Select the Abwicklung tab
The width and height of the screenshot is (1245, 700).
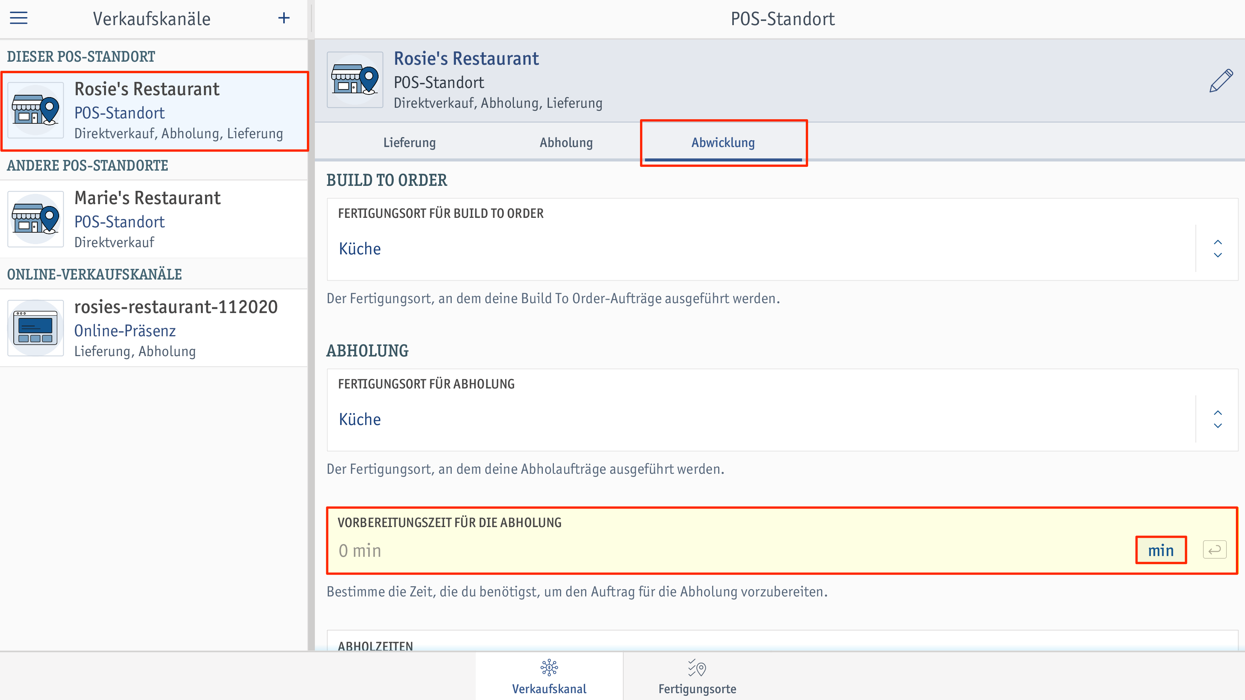pyautogui.click(x=723, y=143)
